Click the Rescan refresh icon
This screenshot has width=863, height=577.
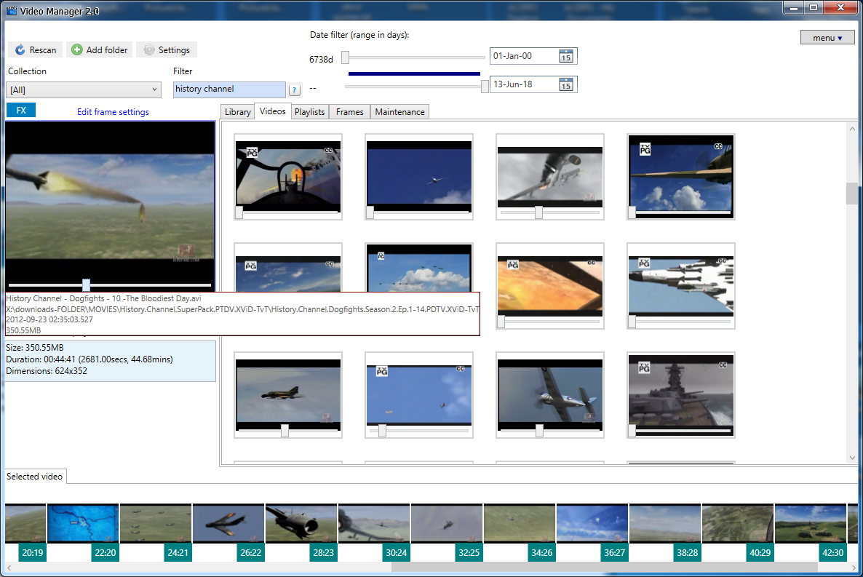tap(20, 49)
